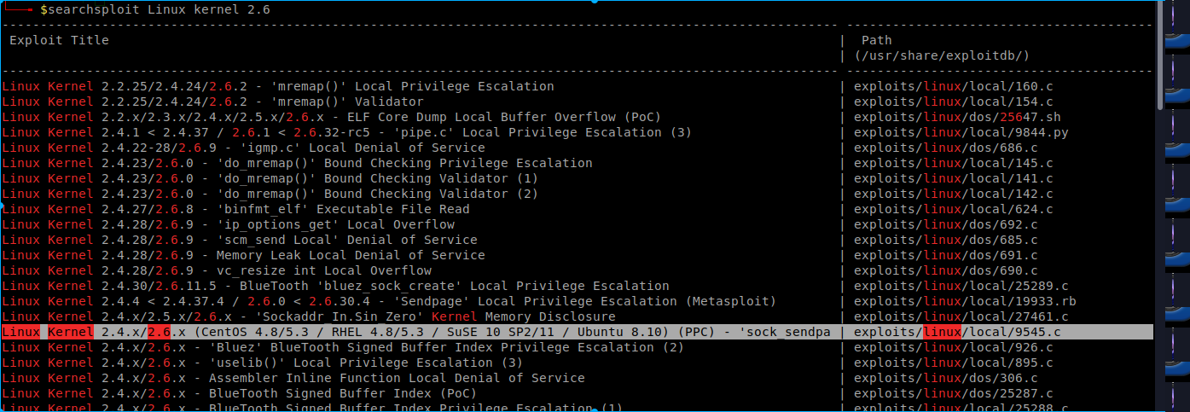Viewport: 1190px width, 412px height.
Task: Select the 'igmp.c' Local Denial of Service title
Action: [243, 148]
